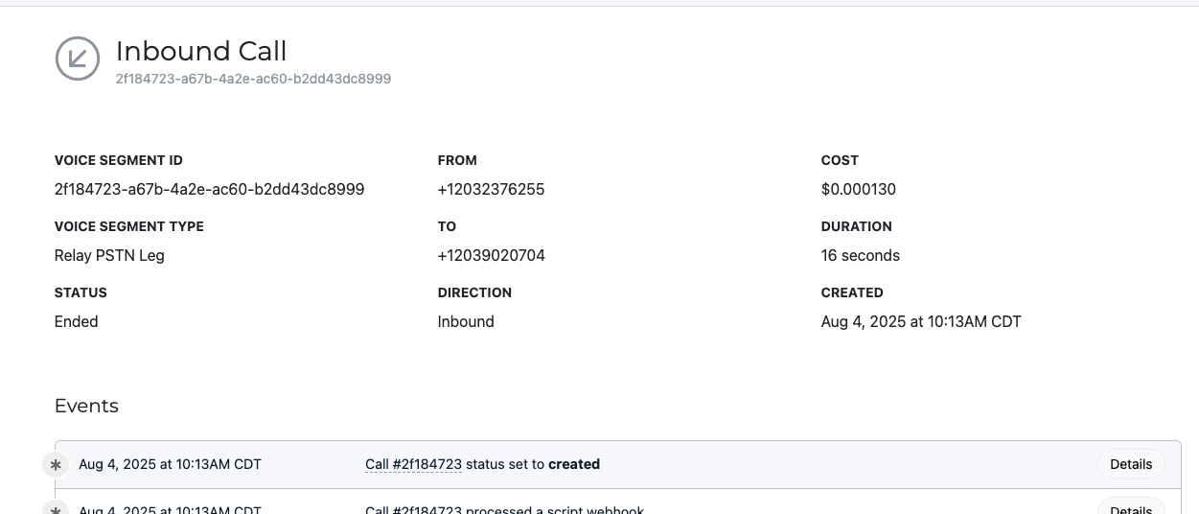Click the Inbound direction value
Image resolution: width=1199 pixels, height=514 pixels.
pyautogui.click(x=466, y=322)
